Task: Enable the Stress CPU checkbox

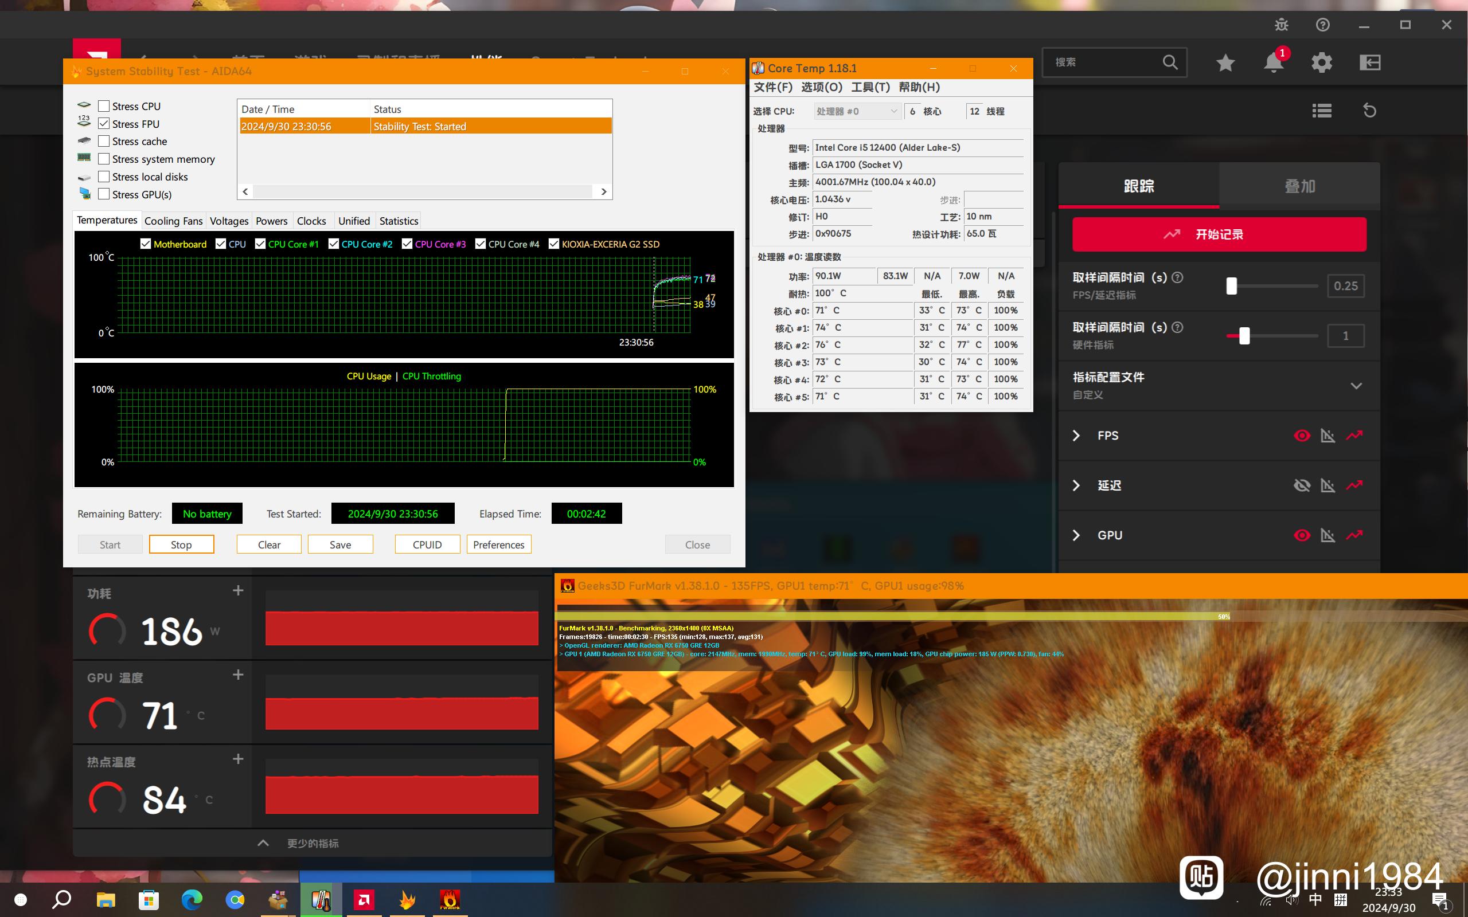Action: pos(104,106)
